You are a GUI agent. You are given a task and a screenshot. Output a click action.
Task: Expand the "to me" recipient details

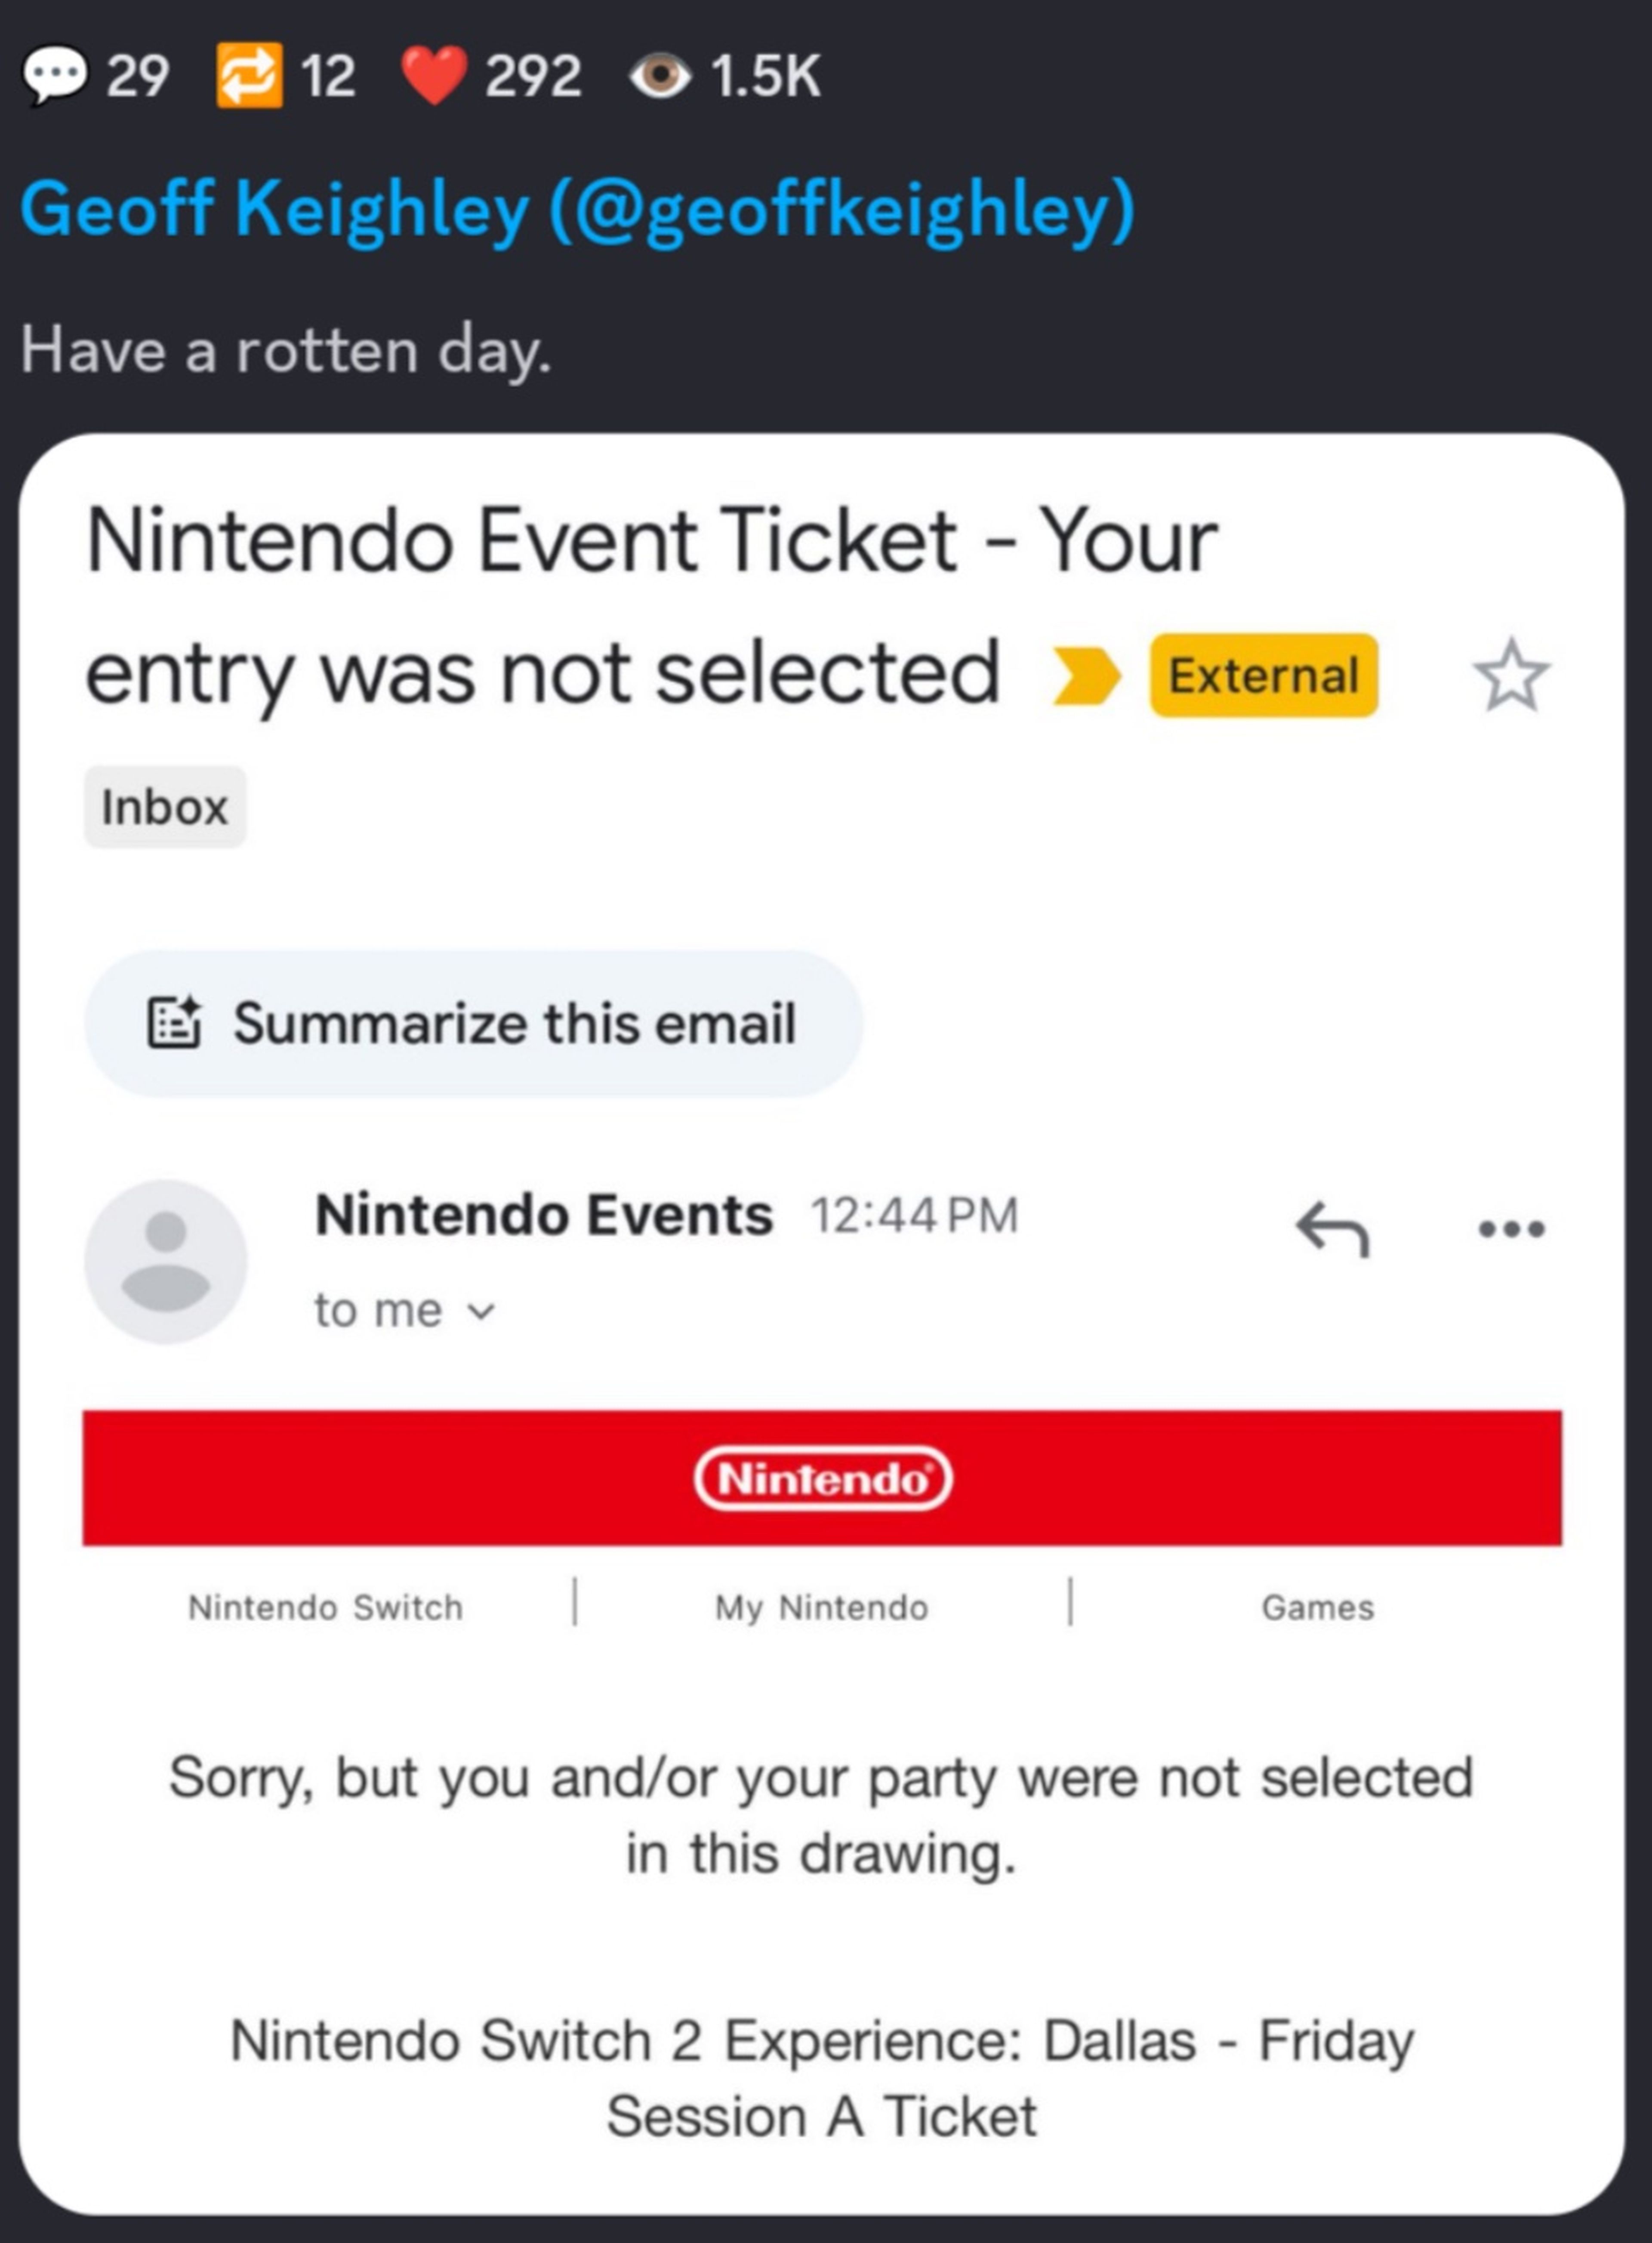[404, 1310]
